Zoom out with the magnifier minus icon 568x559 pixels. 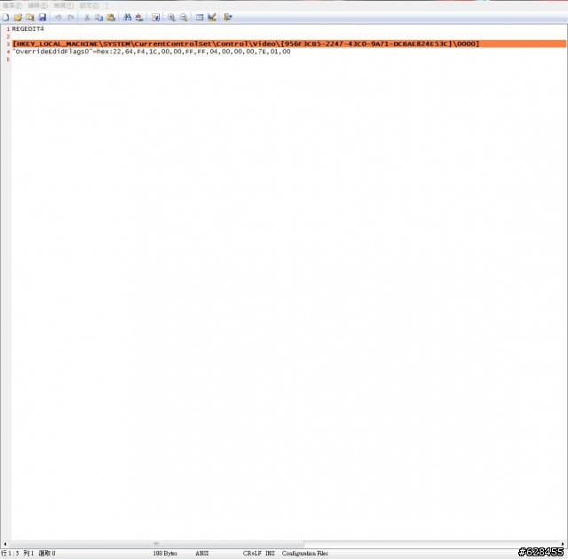(184, 17)
